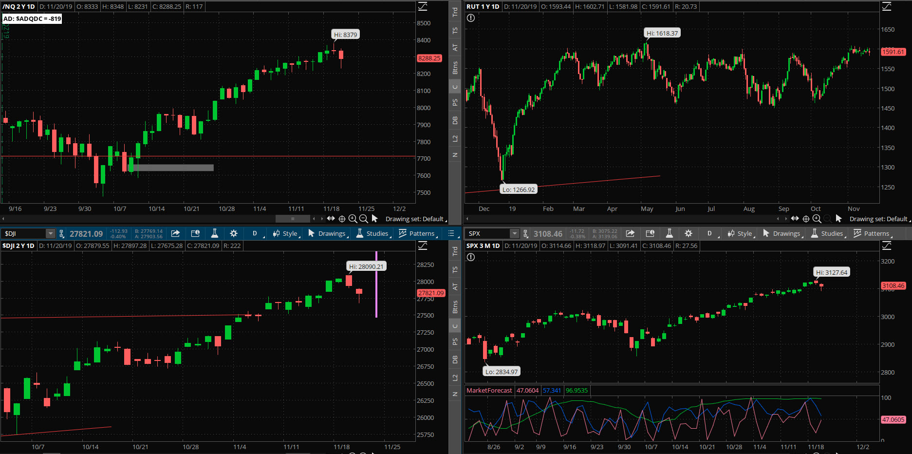912x454 pixels.
Task: Click the Hi: 8379 price bubble on the /NQ chart
Action: pos(346,35)
